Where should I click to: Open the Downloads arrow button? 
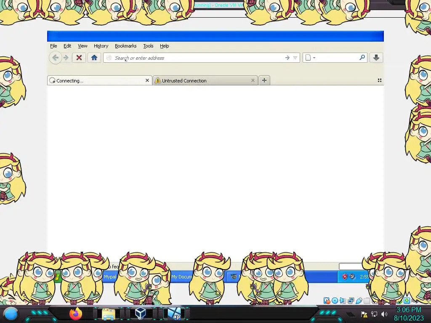376,58
